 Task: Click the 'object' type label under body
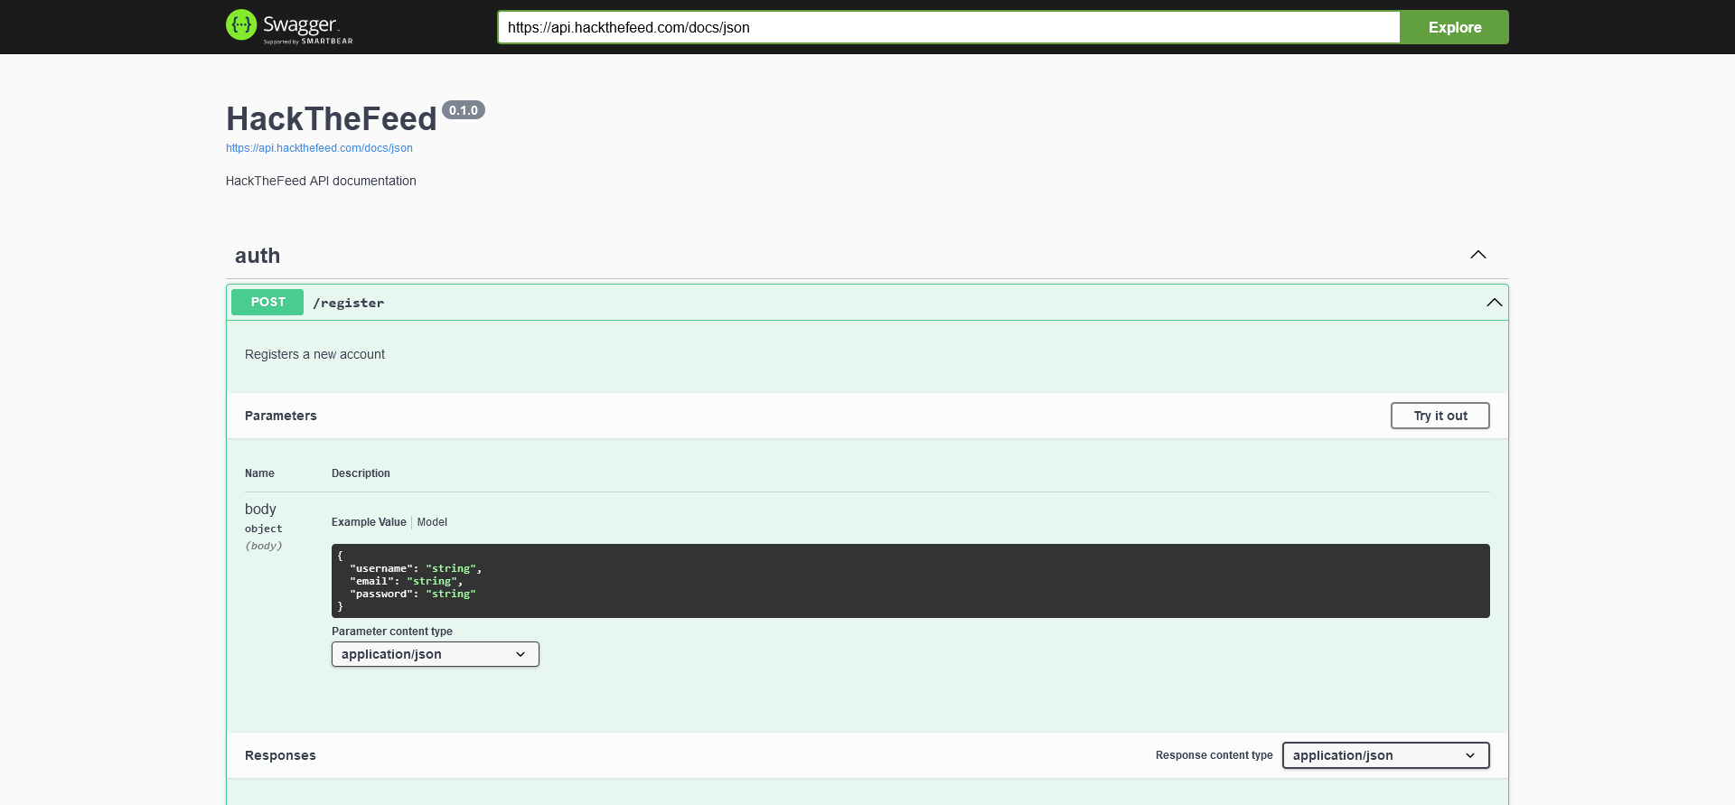click(264, 529)
